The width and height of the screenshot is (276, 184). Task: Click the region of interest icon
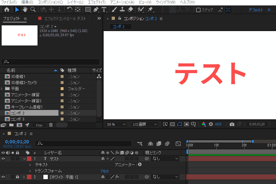186,124
